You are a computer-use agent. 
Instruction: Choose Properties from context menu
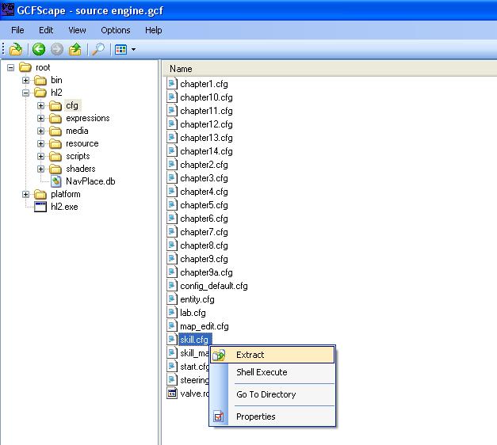tap(272, 416)
